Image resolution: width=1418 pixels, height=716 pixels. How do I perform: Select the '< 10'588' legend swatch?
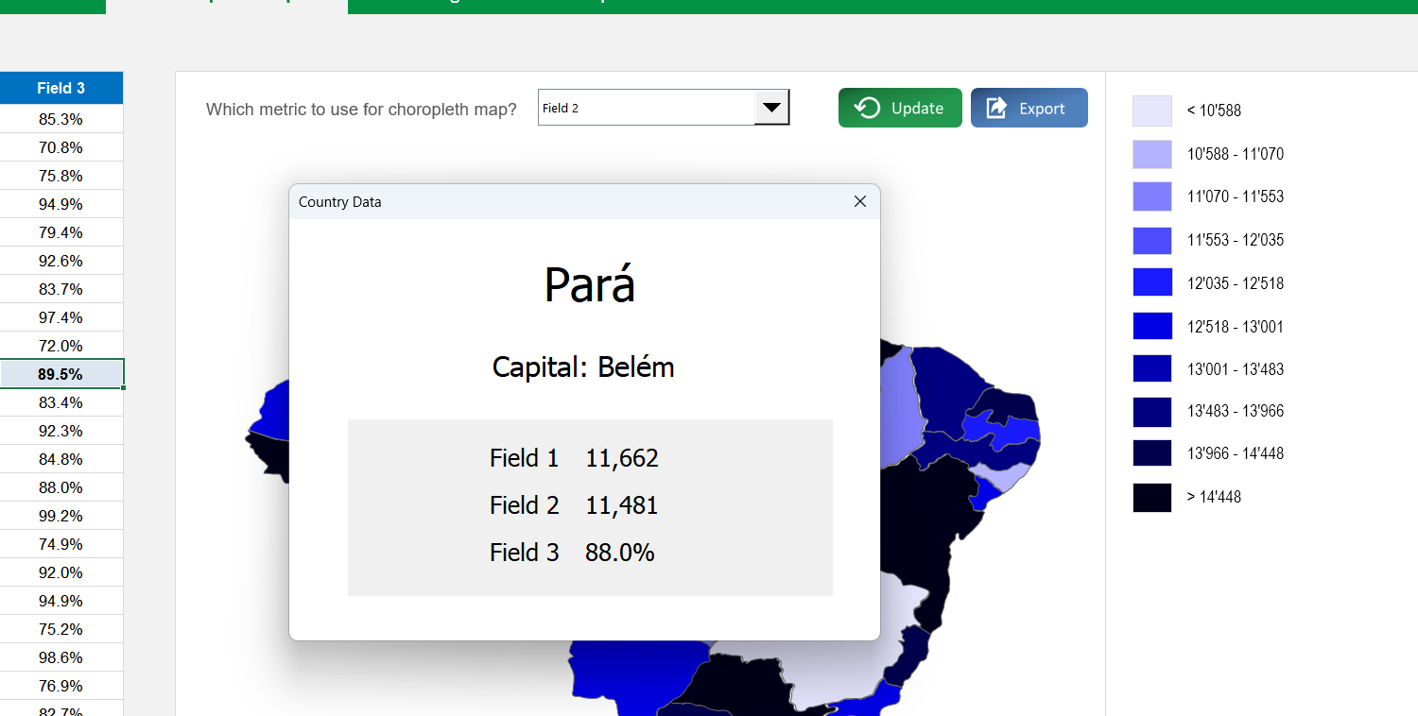(1151, 111)
